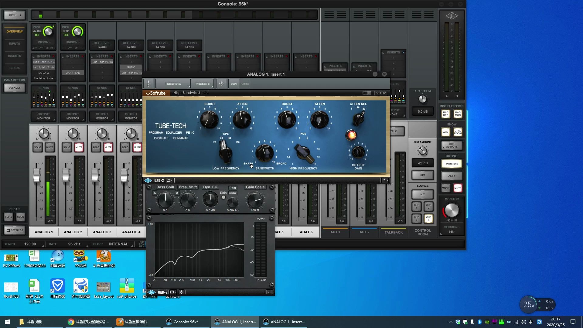This screenshot has height=328, width=583.
Task: Open Windows Start menu
Action: (7, 322)
